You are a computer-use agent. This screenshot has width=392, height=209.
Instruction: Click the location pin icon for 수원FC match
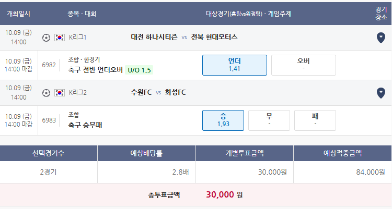tap(381, 93)
